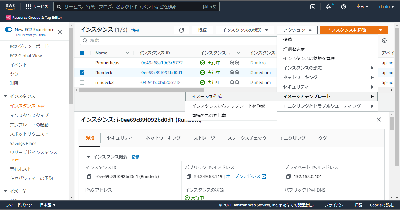Collapse the インスタンス概要 section

[x=89, y=157]
